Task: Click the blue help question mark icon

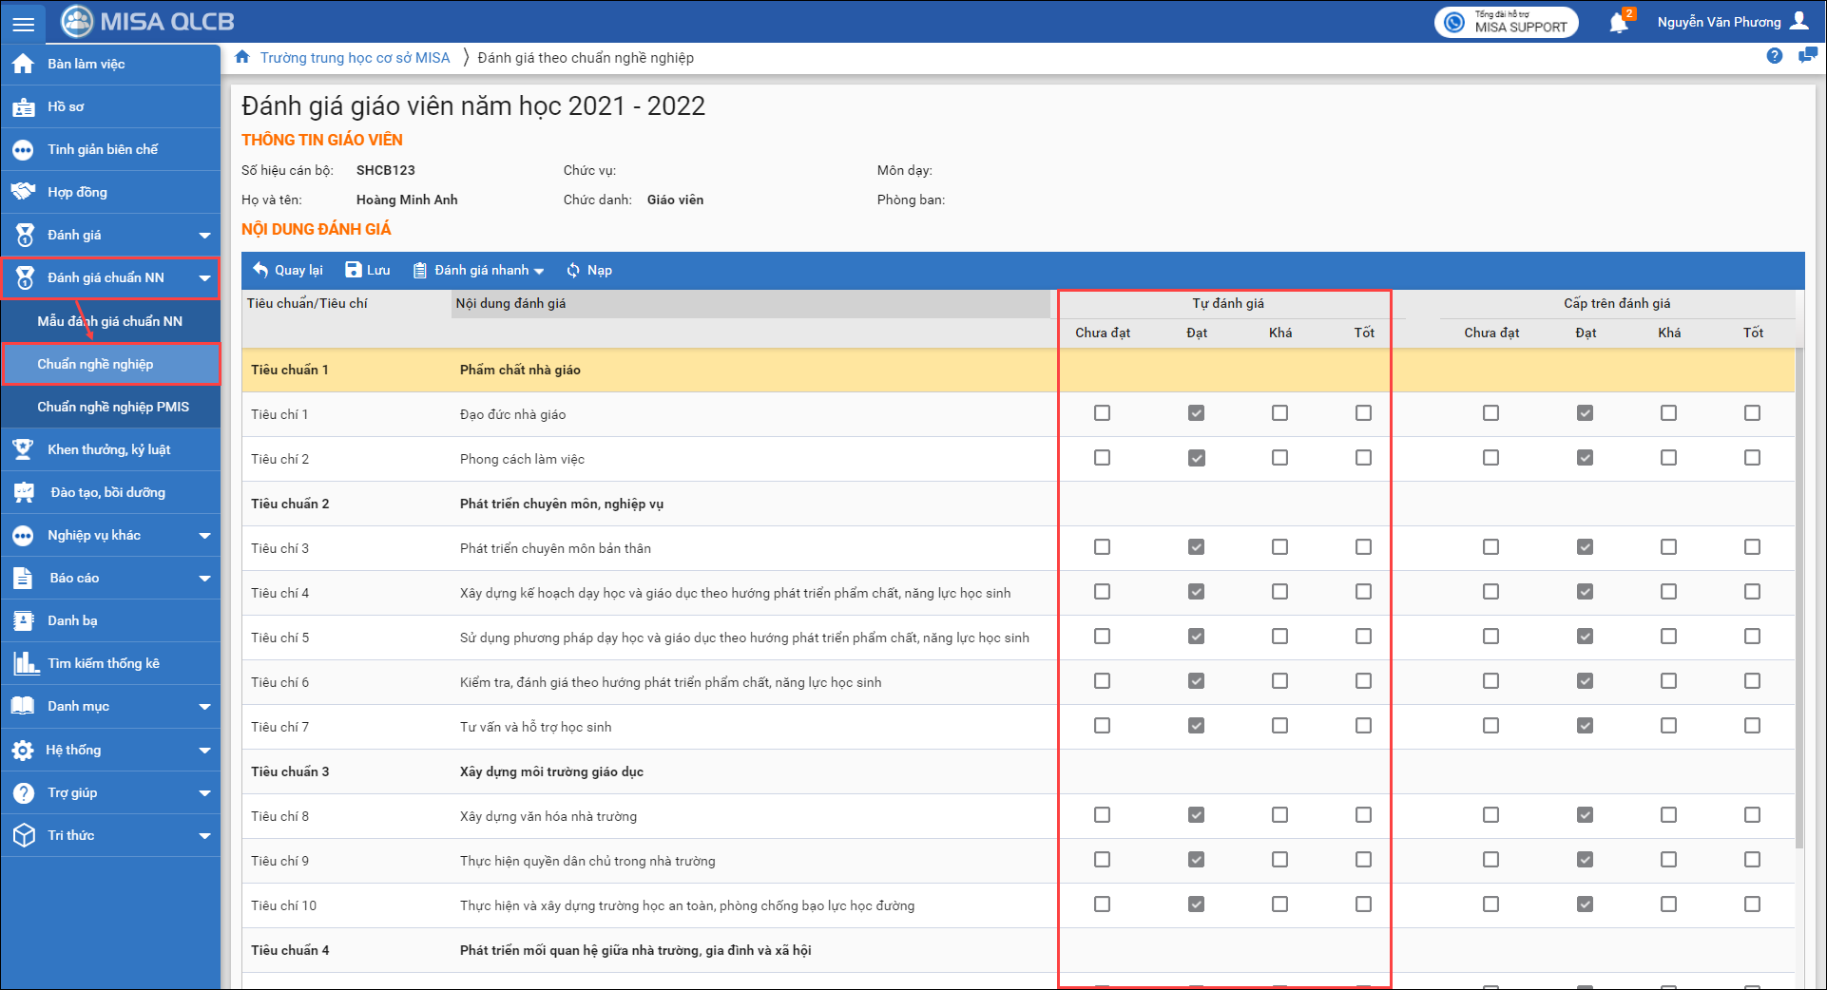Action: click(1774, 56)
